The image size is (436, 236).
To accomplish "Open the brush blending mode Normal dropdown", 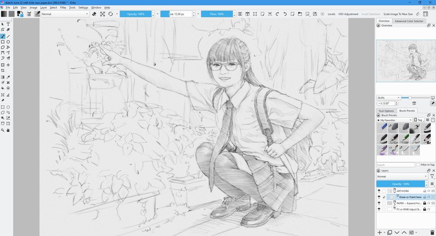I will click(x=65, y=14).
